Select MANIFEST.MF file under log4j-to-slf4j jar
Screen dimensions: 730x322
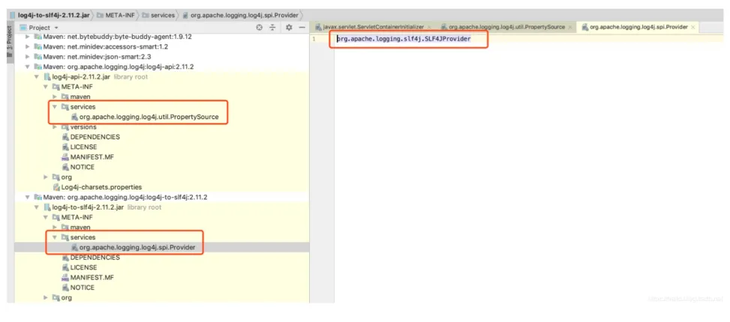tap(161, 277)
